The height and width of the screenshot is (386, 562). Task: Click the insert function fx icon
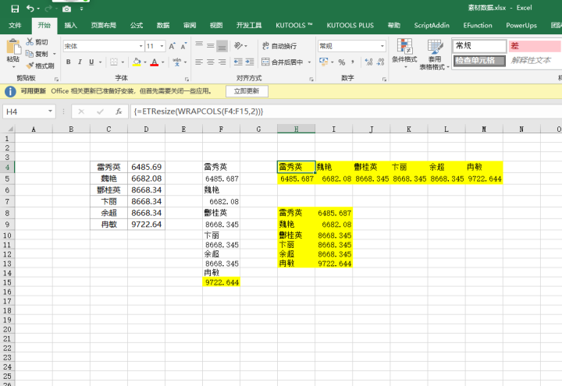click(119, 112)
